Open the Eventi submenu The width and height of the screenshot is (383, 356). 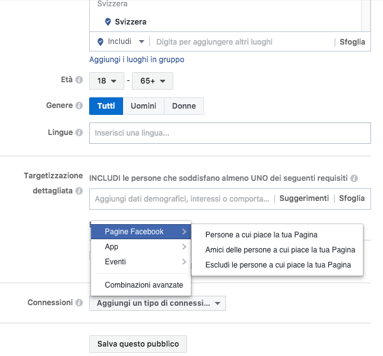click(x=141, y=262)
